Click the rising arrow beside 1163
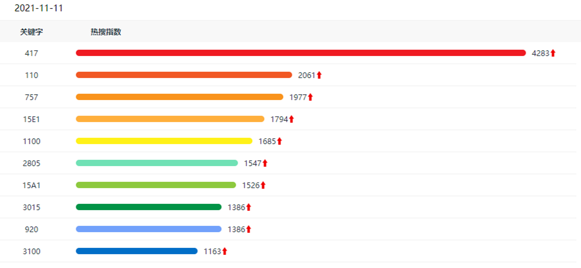Image resolution: width=581 pixels, height=268 pixels. (x=224, y=252)
